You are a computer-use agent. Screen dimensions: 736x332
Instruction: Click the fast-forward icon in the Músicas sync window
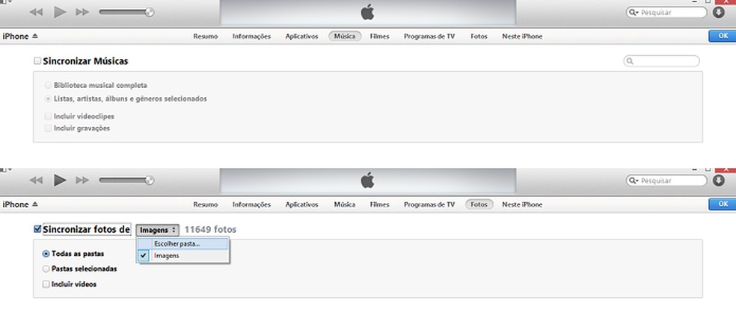pos(82,13)
